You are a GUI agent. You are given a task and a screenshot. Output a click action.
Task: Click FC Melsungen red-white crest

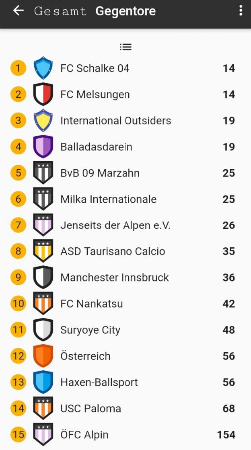tap(43, 94)
